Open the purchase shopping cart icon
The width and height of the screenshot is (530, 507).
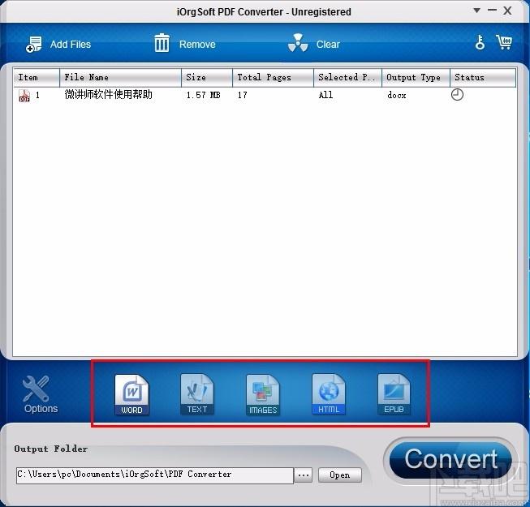[x=504, y=42]
